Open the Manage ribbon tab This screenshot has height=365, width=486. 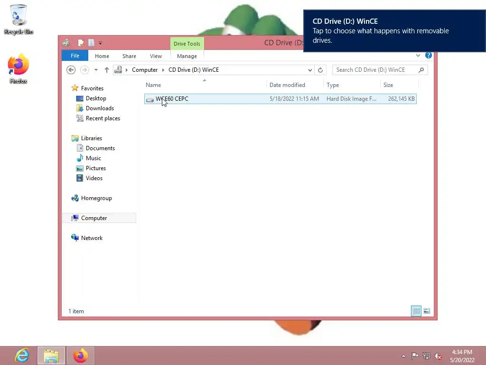pos(187,56)
